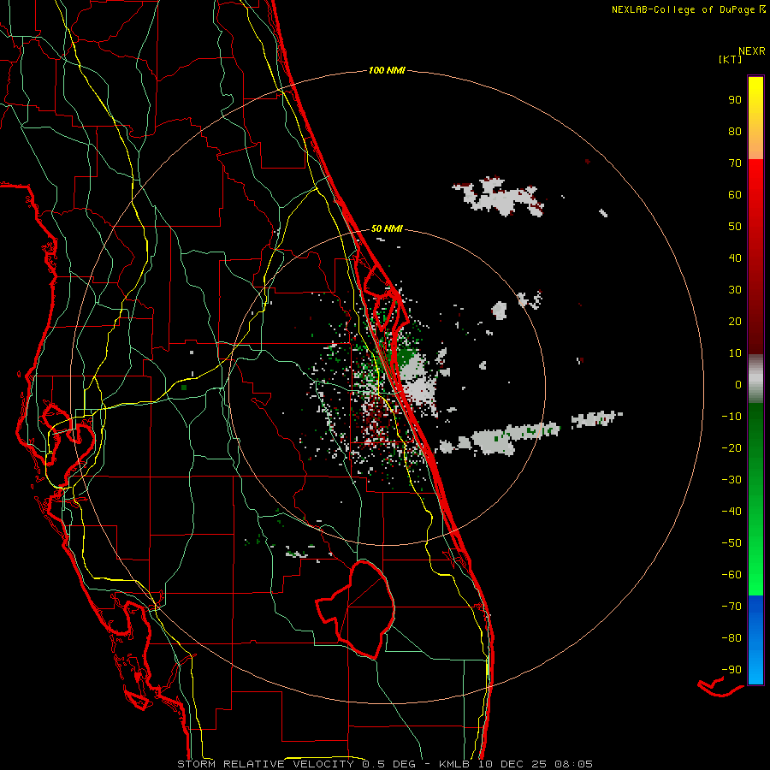
Task: Click the -30 value on velocity scale
Action: (731, 480)
